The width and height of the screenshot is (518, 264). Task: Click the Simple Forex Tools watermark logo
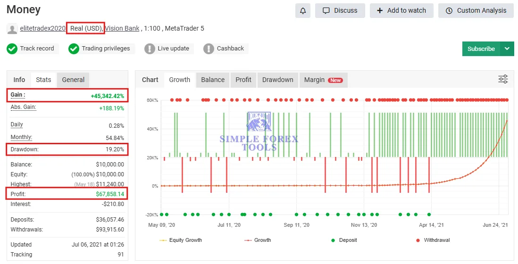coord(259,132)
